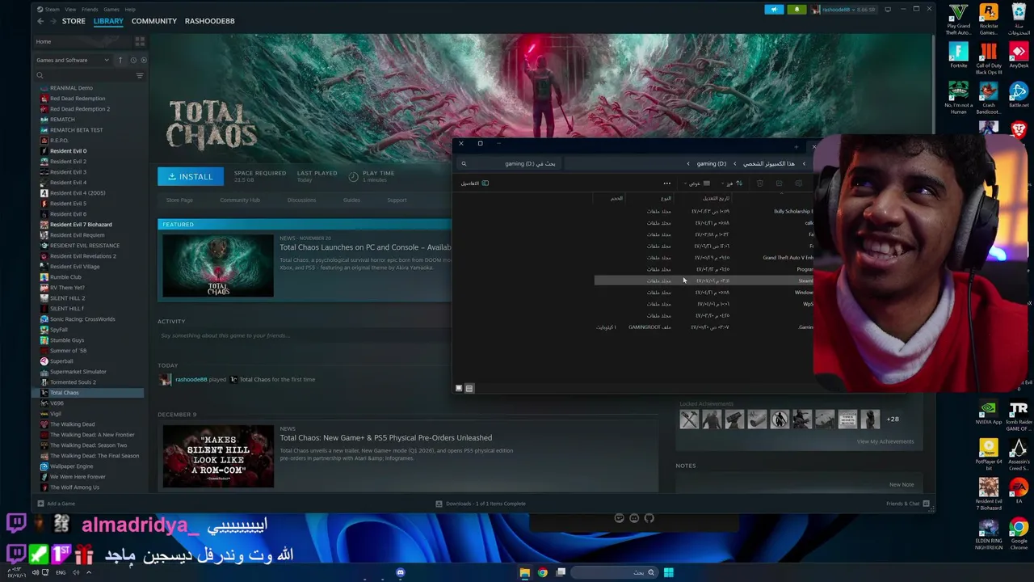The width and height of the screenshot is (1034, 582).
Task: Select Stumble Guys in game list
Action: point(67,340)
